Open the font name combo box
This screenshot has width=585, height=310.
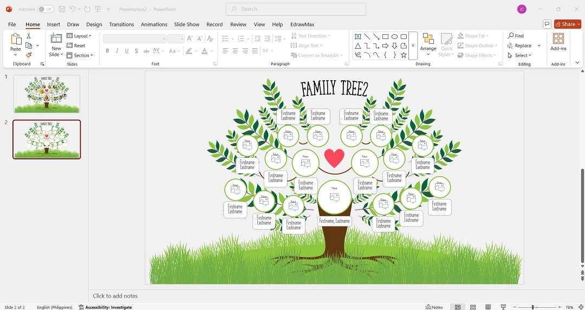[135, 38]
